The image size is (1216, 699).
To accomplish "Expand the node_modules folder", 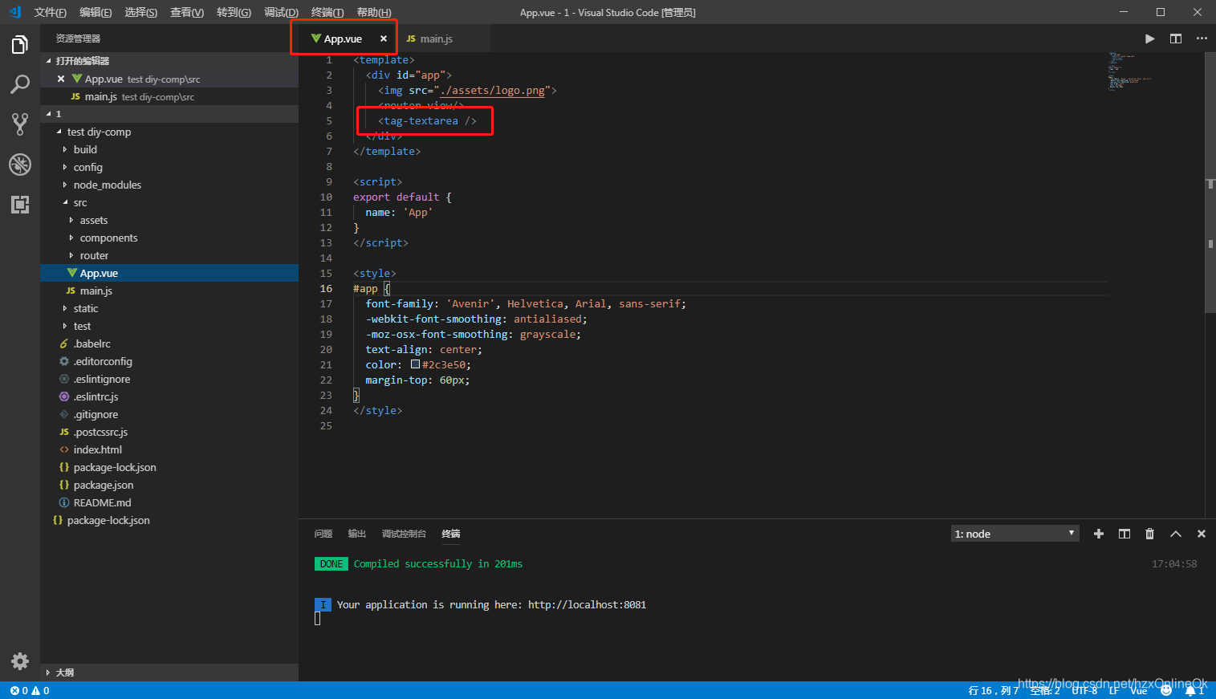I will tap(169, 185).
